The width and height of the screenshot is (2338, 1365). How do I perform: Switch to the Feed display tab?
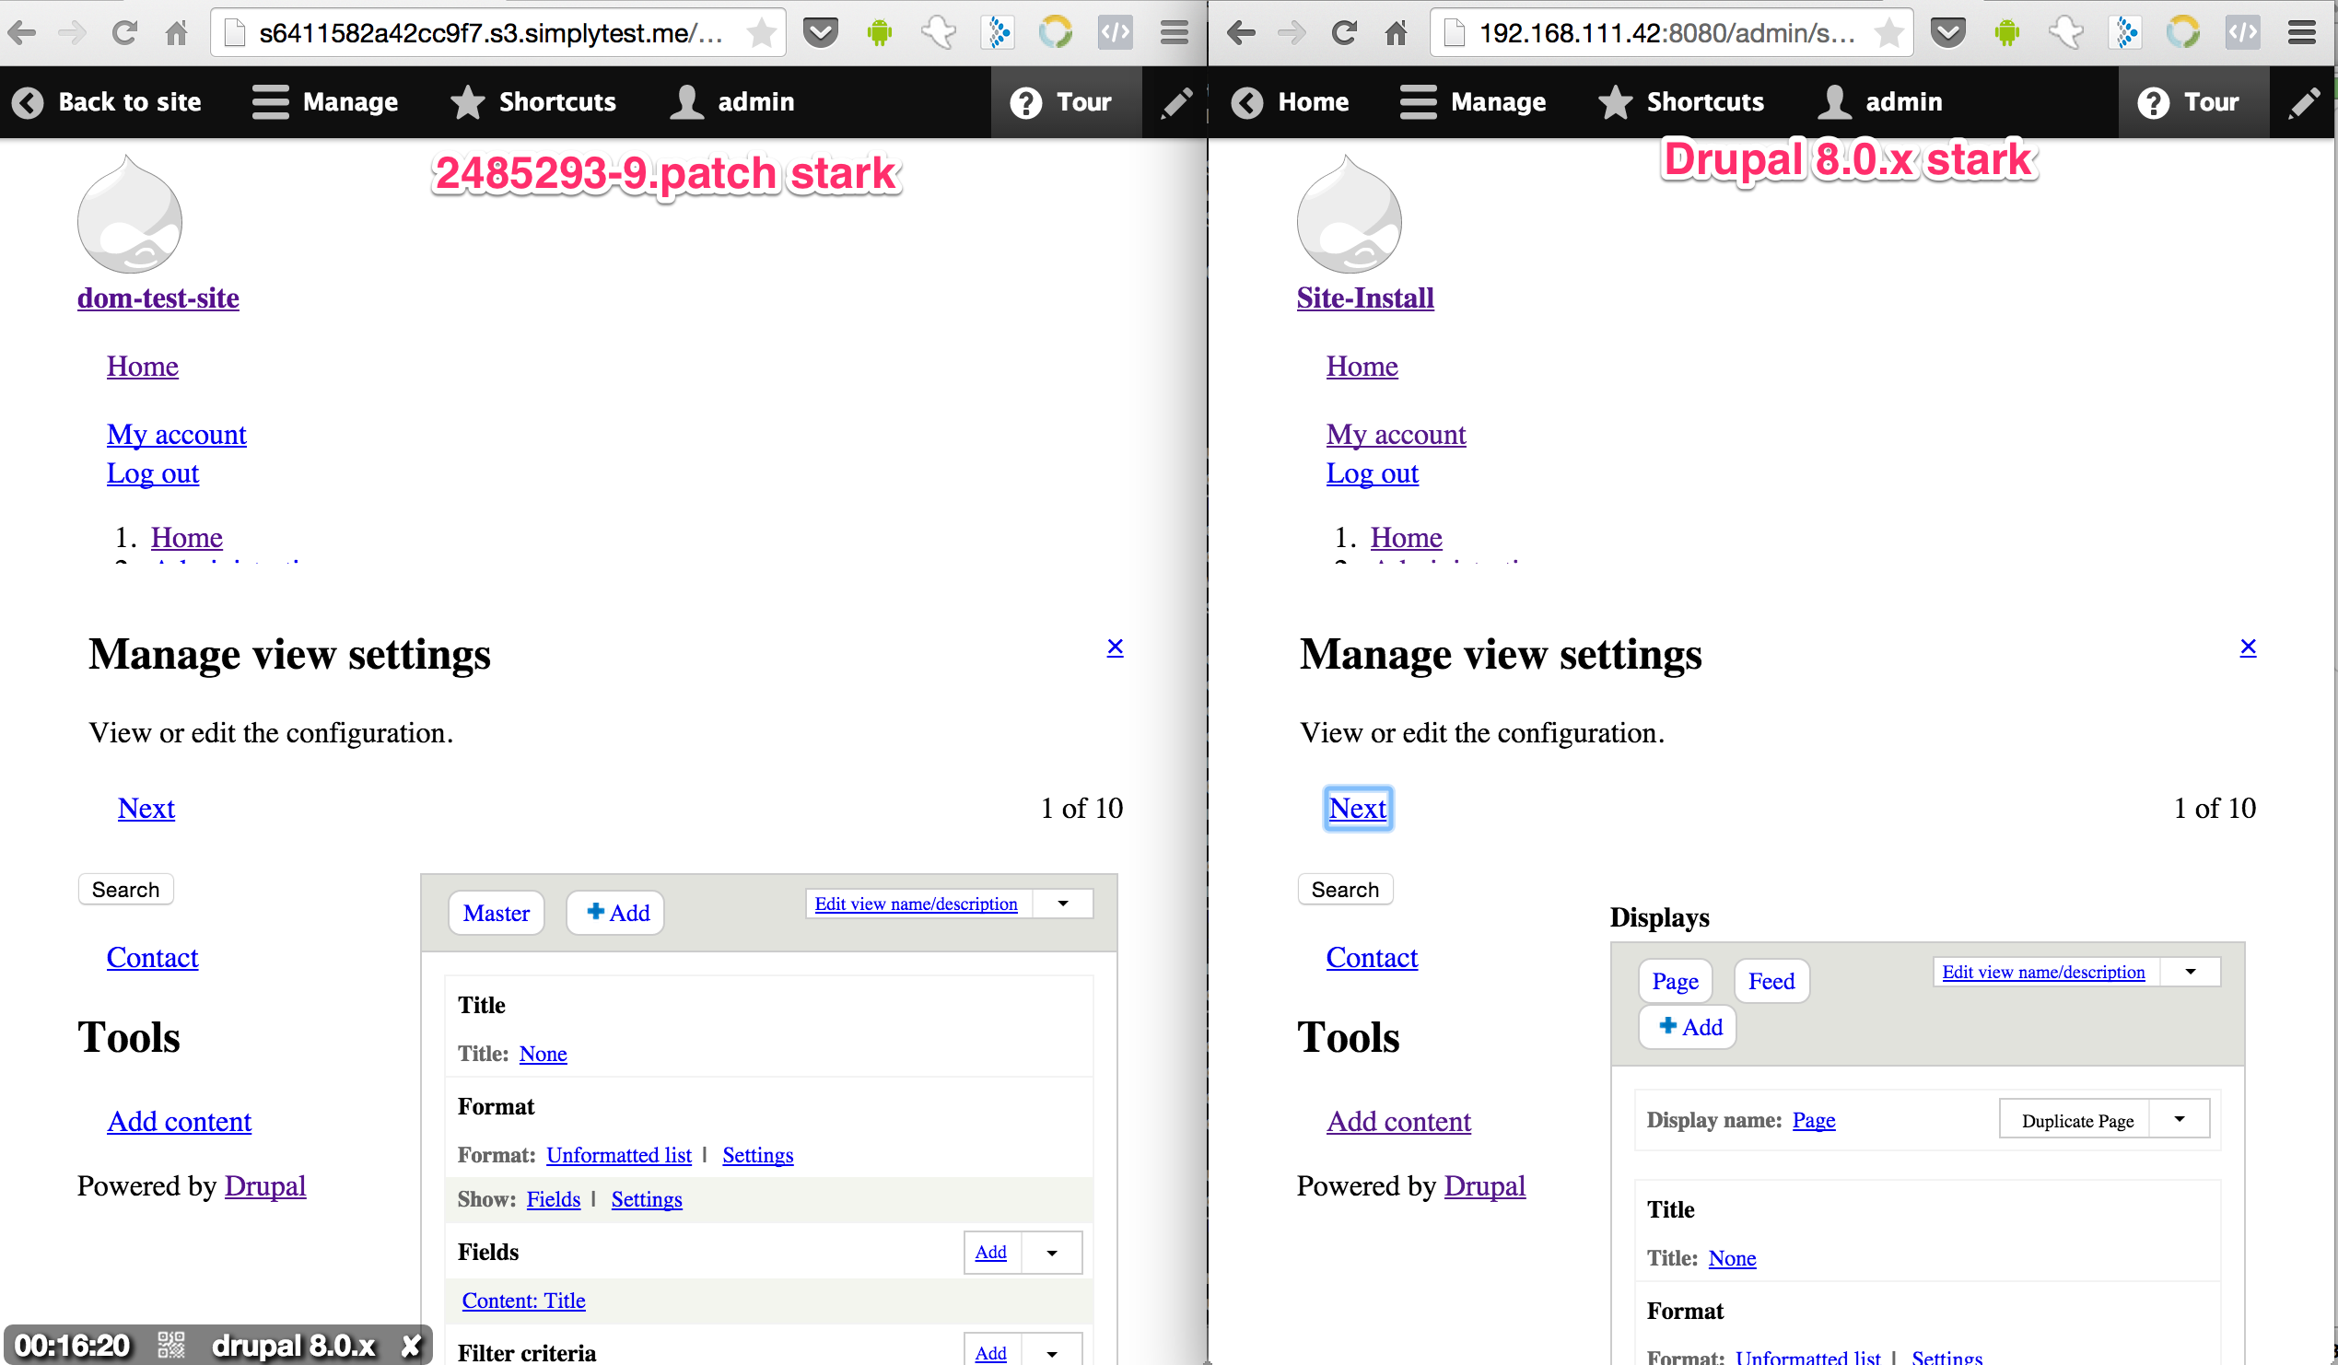(x=1771, y=981)
